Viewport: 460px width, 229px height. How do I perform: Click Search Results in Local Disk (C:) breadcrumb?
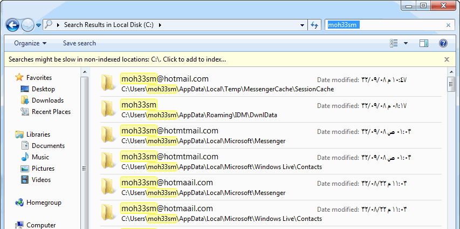108,25
